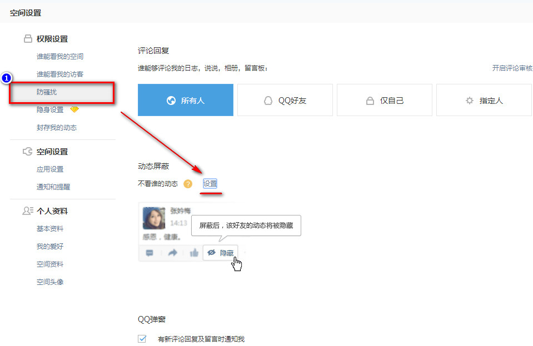
Task: Click the penguin icon on QQ好友 option
Action: click(268, 101)
